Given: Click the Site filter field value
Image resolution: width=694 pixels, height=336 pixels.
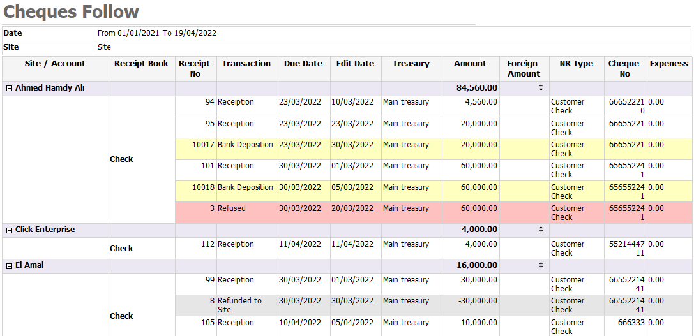Looking at the screenshot, I should pos(104,47).
